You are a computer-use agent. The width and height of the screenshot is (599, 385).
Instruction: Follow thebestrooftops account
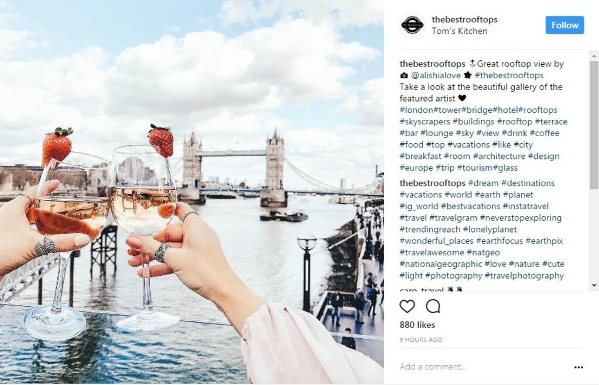pos(564,25)
